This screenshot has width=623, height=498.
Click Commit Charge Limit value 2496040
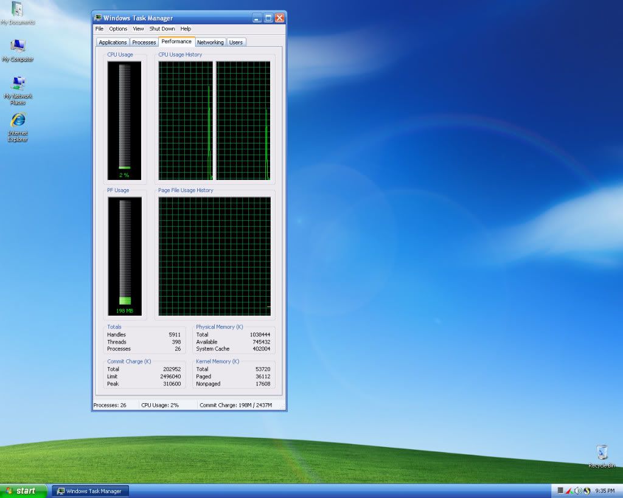pyautogui.click(x=170, y=376)
